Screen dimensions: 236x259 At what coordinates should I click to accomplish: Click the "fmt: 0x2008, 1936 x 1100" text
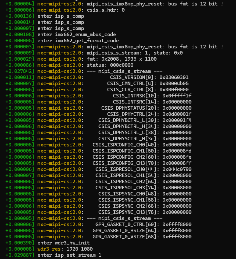(122, 59)
